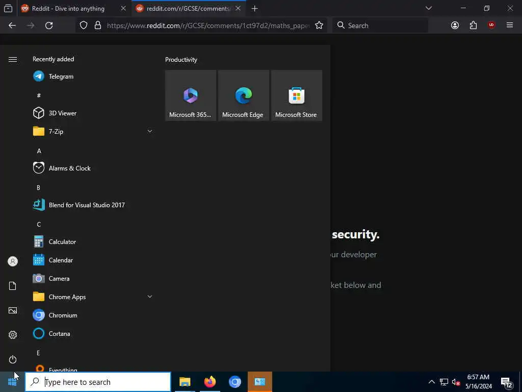Jump to letter A in app list
Image resolution: width=522 pixels, height=392 pixels.
39,151
